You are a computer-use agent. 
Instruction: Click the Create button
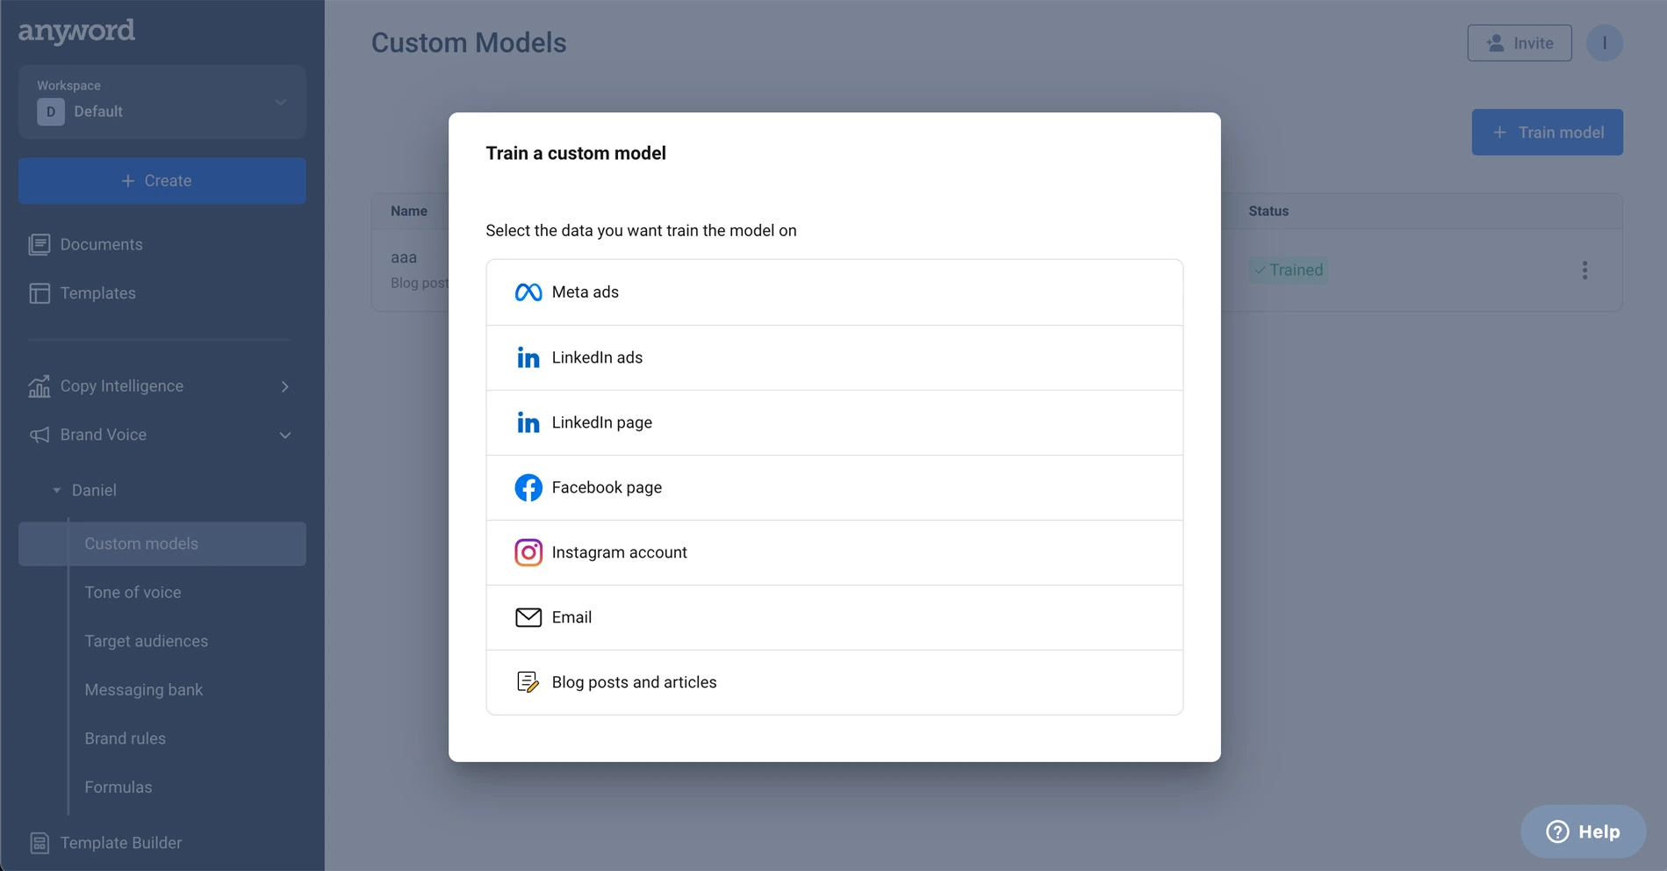(x=162, y=181)
